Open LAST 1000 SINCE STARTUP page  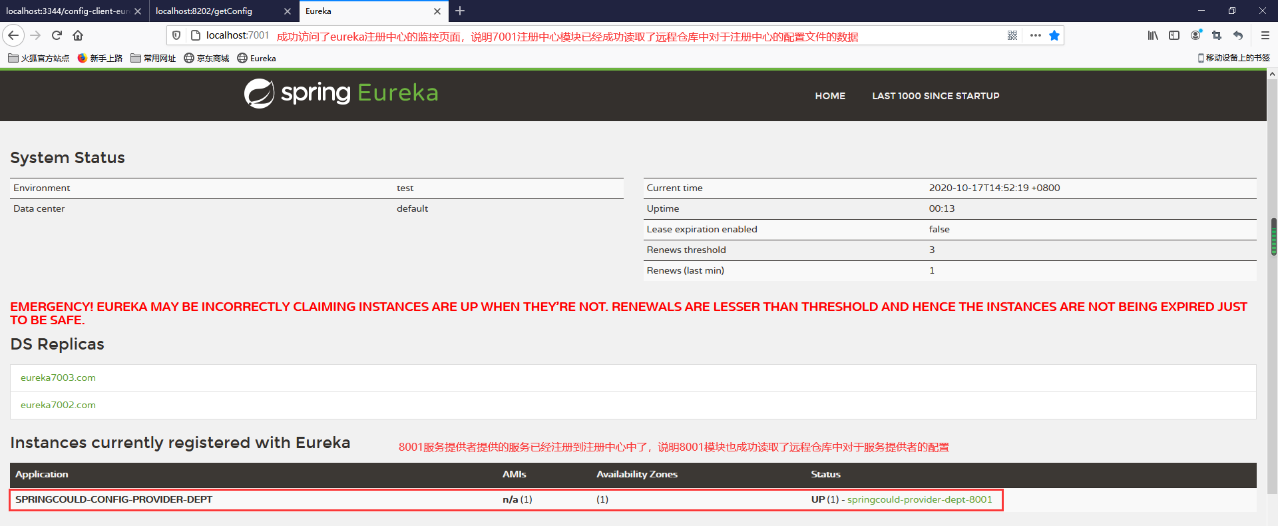coord(935,96)
